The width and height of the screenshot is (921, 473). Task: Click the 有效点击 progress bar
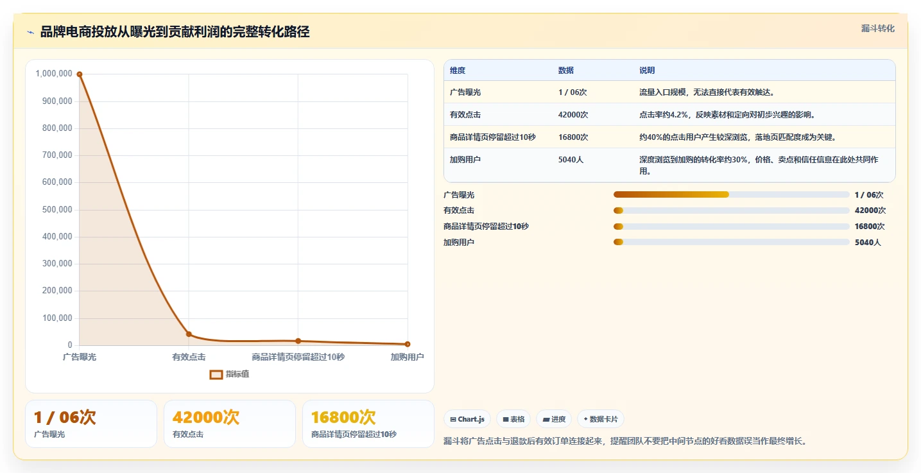point(732,211)
